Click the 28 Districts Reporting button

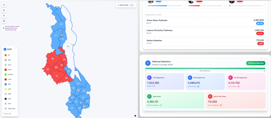point(256,63)
